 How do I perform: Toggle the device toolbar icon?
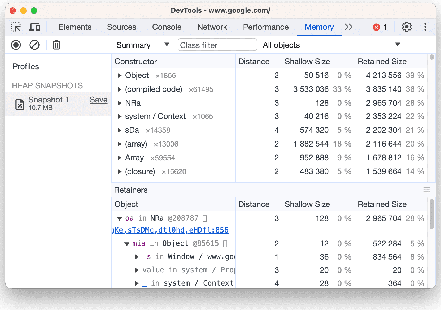34,27
